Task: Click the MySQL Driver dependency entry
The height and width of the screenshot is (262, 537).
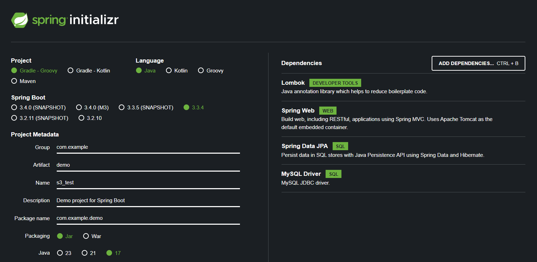Action: point(403,178)
